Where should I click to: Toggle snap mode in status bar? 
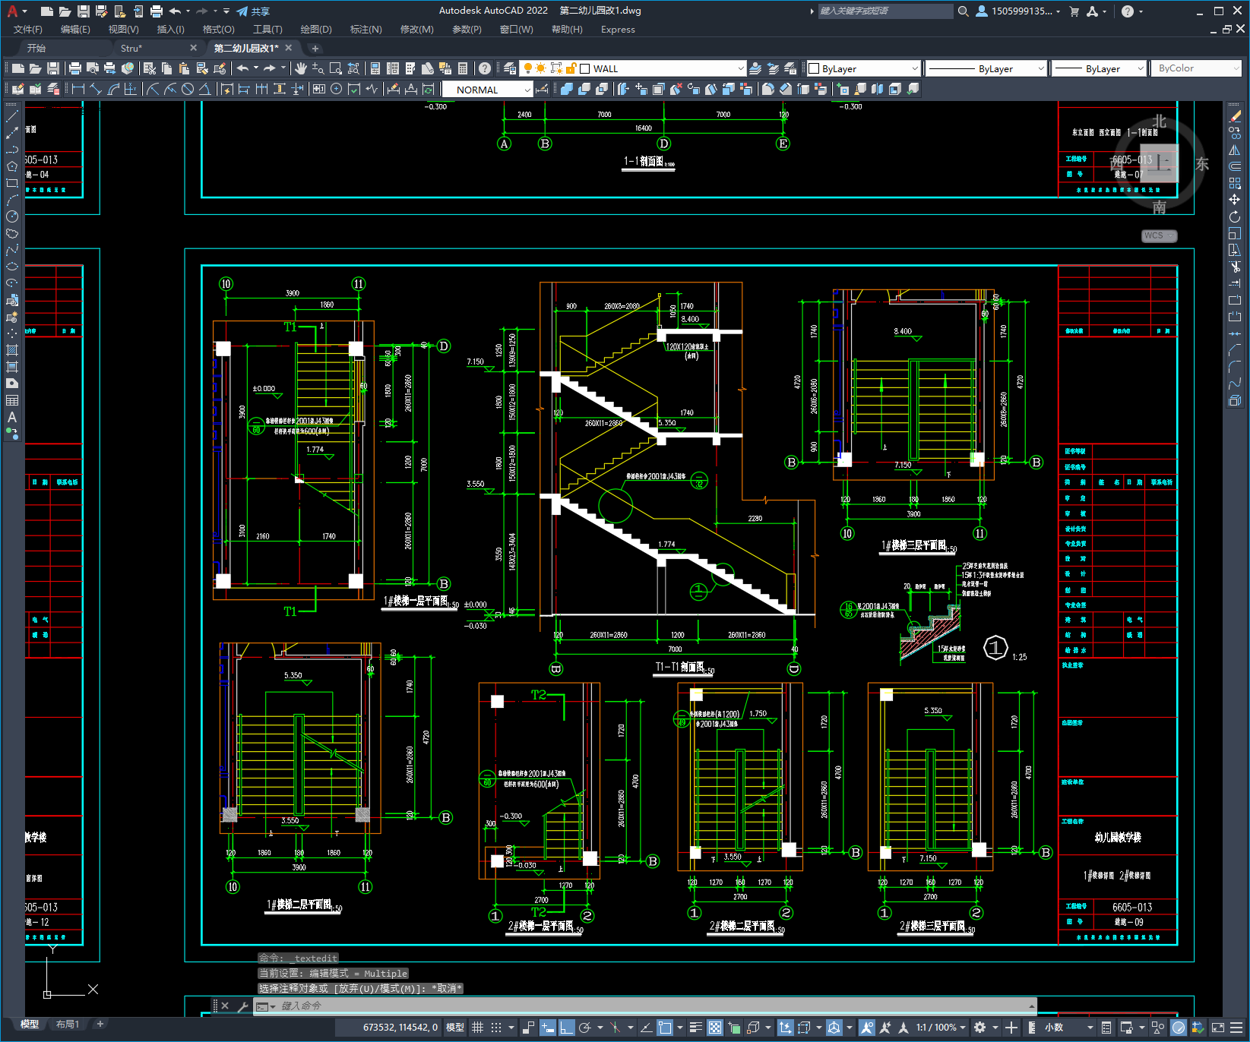tap(496, 1028)
